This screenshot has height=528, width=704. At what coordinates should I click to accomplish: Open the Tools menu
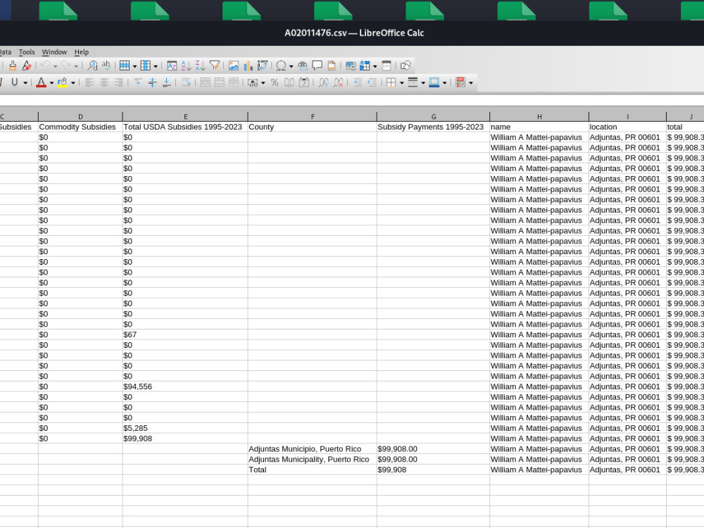click(x=26, y=51)
